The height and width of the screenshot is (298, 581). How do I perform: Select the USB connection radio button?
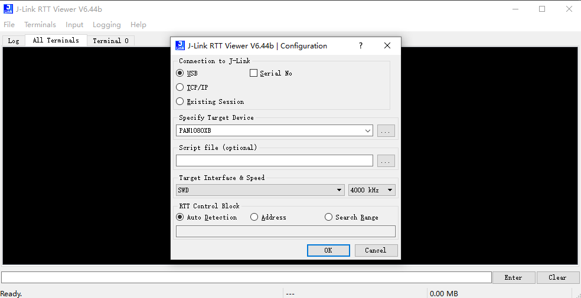coord(179,73)
